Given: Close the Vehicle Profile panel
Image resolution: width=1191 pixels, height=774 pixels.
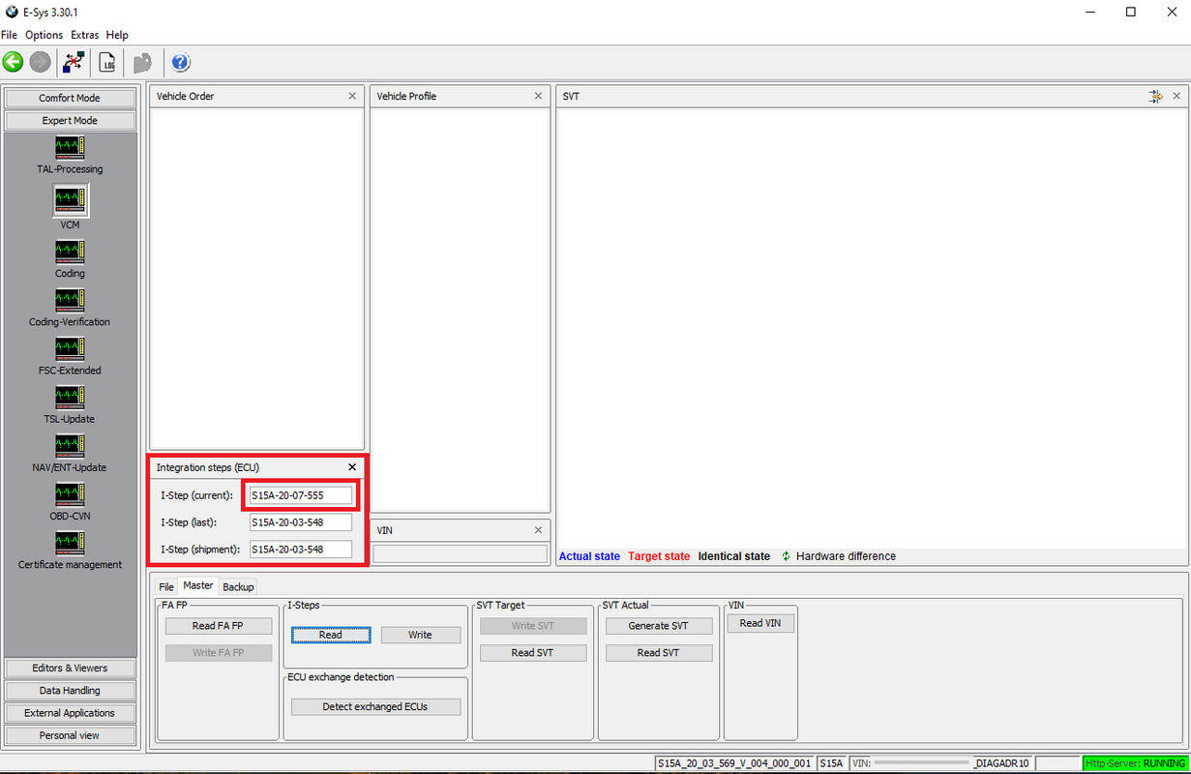Looking at the screenshot, I should tap(539, 97).
